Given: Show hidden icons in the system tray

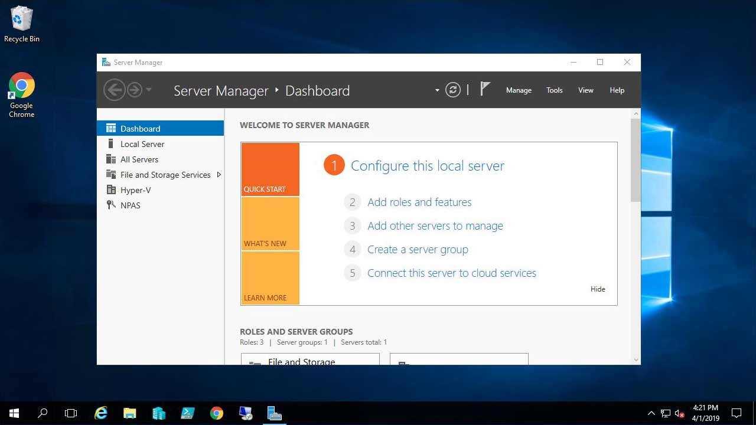Looking at the screenshot, I should click(x=651, y=413).
